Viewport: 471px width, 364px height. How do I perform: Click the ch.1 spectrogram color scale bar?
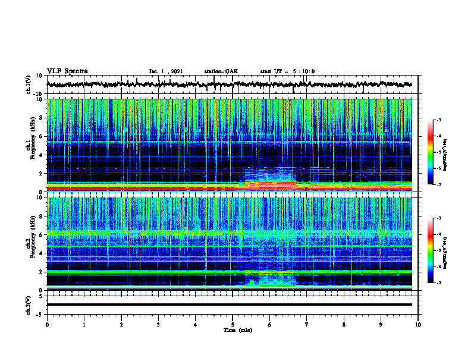coord(431,152)
